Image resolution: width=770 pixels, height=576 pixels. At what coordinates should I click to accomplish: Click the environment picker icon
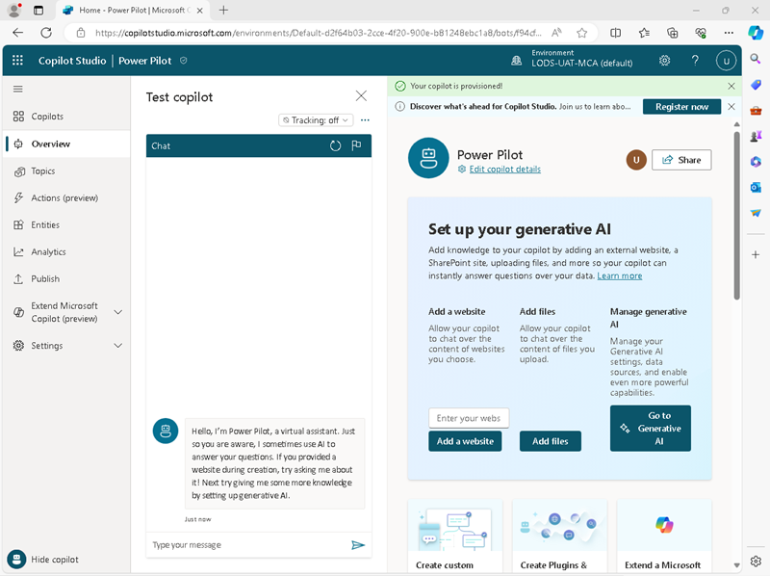517,61
